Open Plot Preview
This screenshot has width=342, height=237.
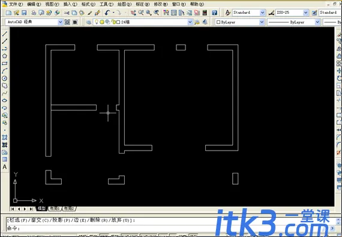click(x=41, y=13)
